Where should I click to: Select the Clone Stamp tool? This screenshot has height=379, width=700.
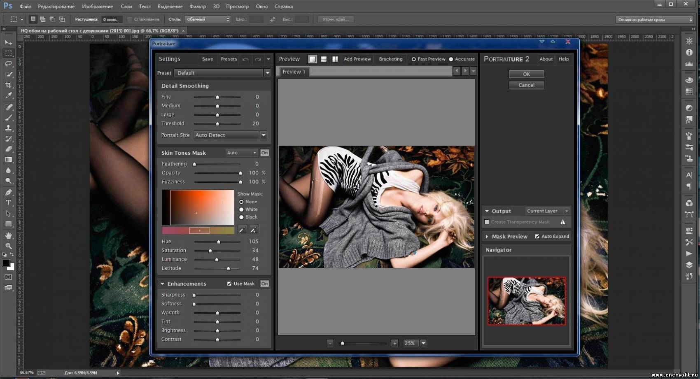(x=8, y=128)
